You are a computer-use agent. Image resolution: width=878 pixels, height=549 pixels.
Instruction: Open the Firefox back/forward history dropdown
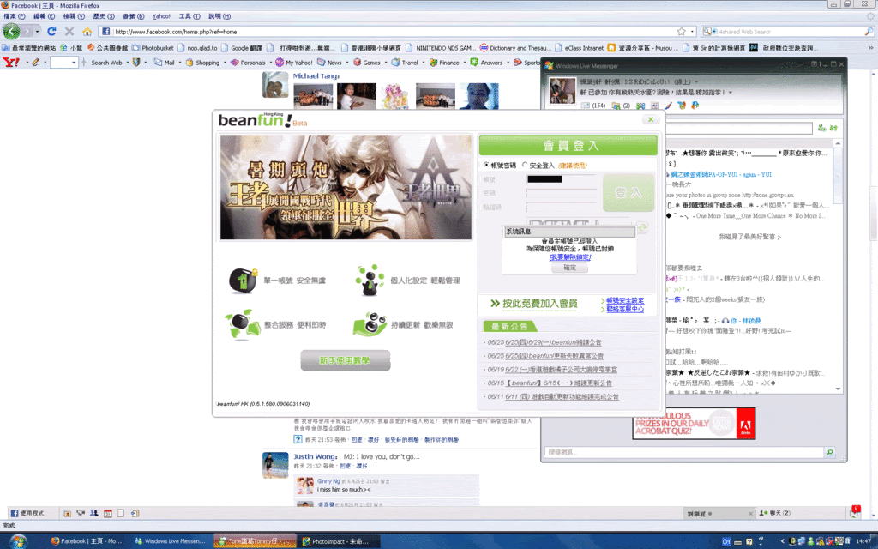click(x=38, y=32)
